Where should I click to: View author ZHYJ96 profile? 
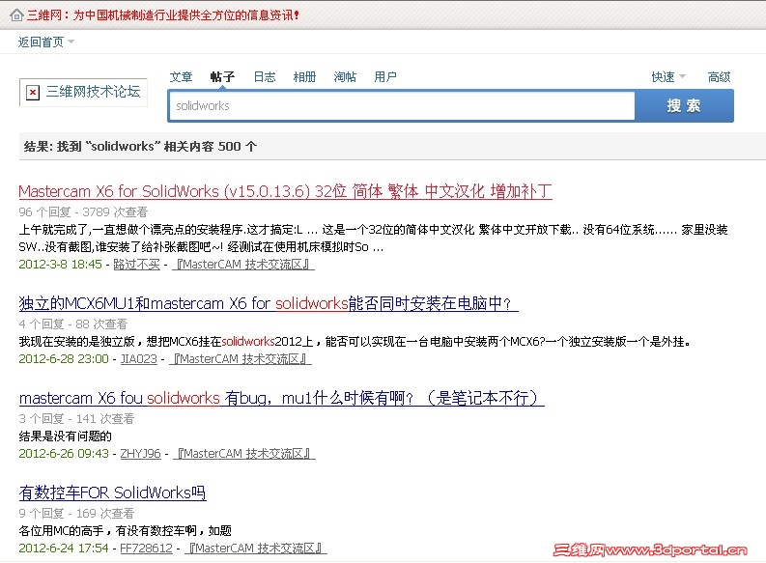click(141, 454)
